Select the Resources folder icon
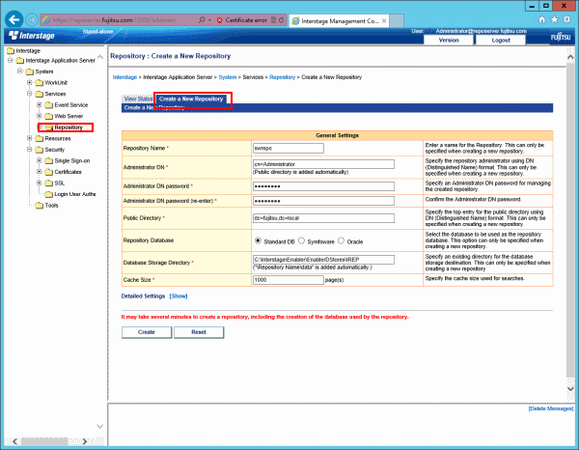This screenshot has height=450, width=579. click(40, 138)
